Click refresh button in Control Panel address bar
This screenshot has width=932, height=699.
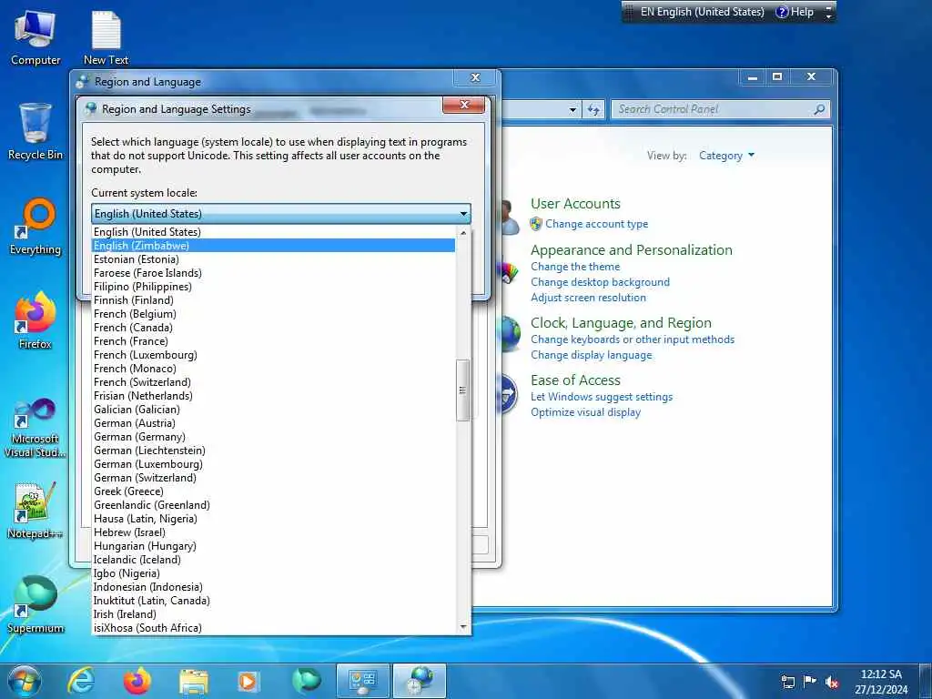(x=593, y=109)
